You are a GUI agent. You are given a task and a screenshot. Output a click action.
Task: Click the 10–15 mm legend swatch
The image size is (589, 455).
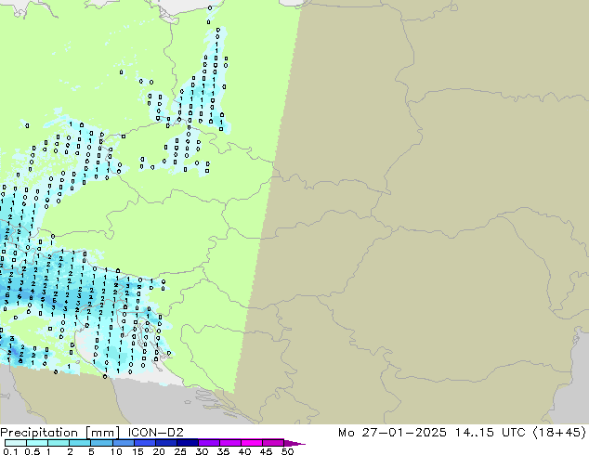[124, 443]
